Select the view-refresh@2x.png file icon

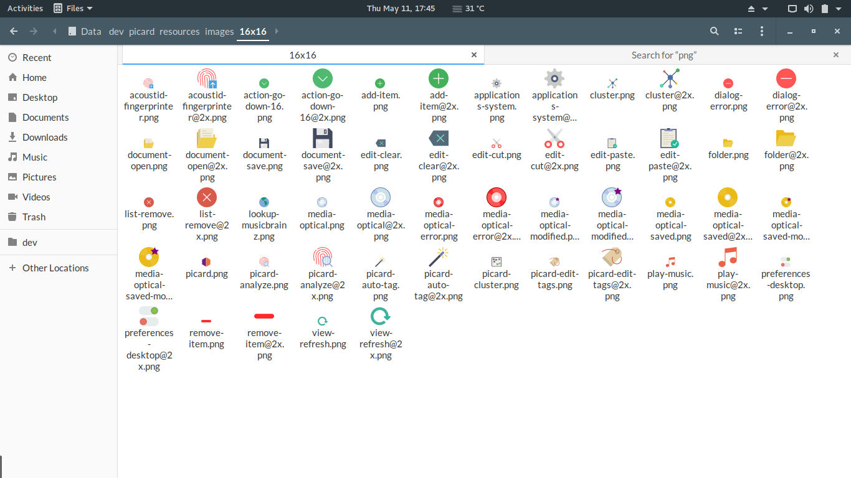pos(380,317)
